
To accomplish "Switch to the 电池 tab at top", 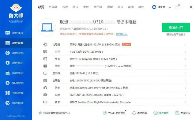I will click(131, 7).
